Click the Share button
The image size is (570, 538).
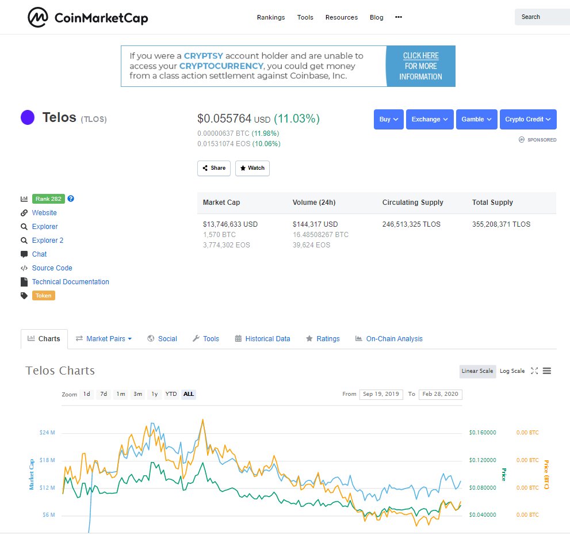[x=214, y=168]
